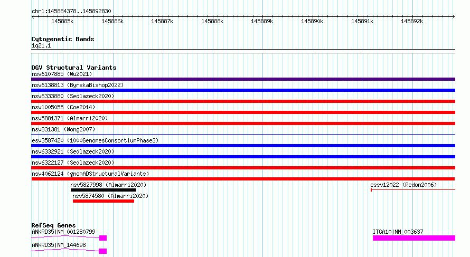
Task: Click the ruler's left end arrow
Action: tap(33, 16)
